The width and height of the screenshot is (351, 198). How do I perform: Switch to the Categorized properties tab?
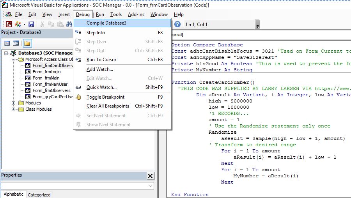pyautogui.click(x=39, y=194)
